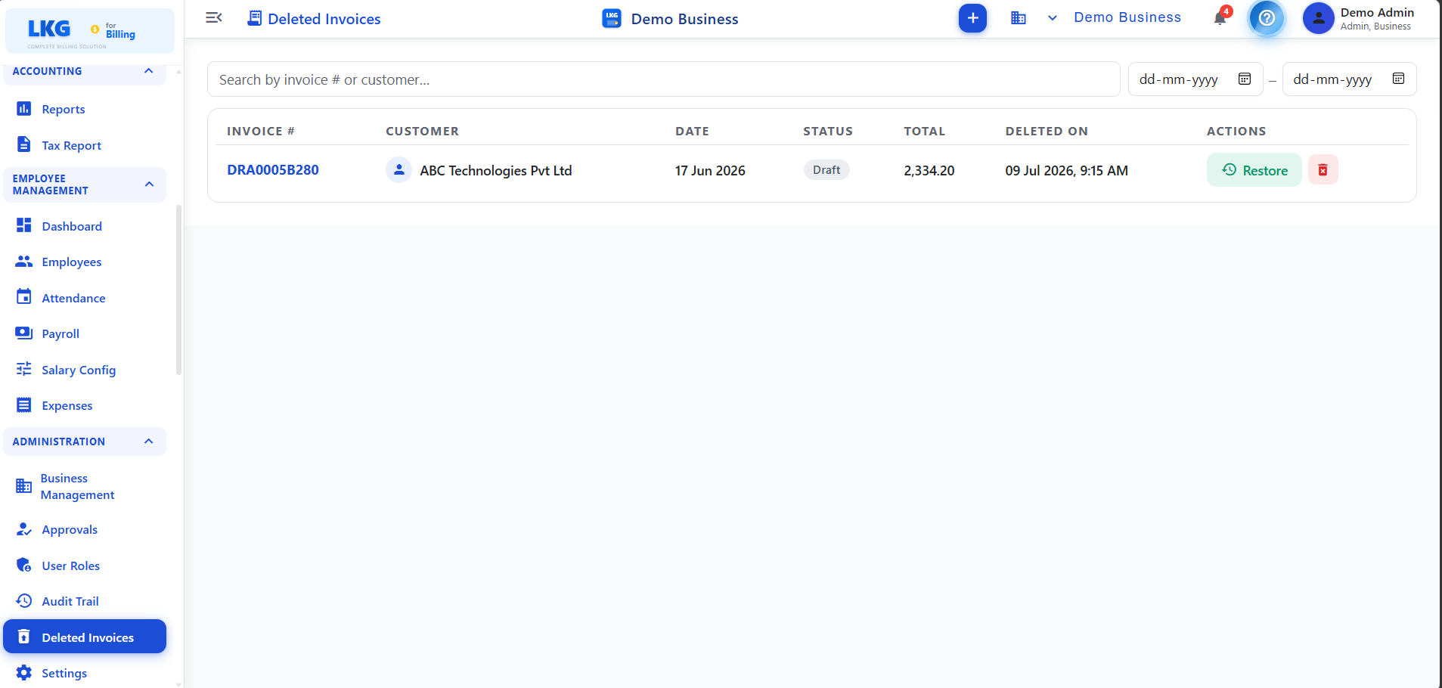Click the Settings gear icon
Viewport: 1442px width, 688px height.
(x=24, y=673)
